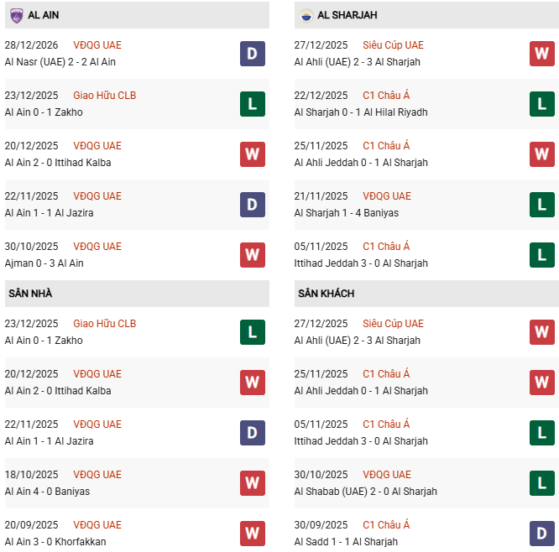Click W badge for Khorfakkan match

point(253,534)
